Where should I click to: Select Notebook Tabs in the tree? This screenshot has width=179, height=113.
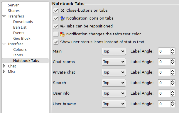pos(25,60)
